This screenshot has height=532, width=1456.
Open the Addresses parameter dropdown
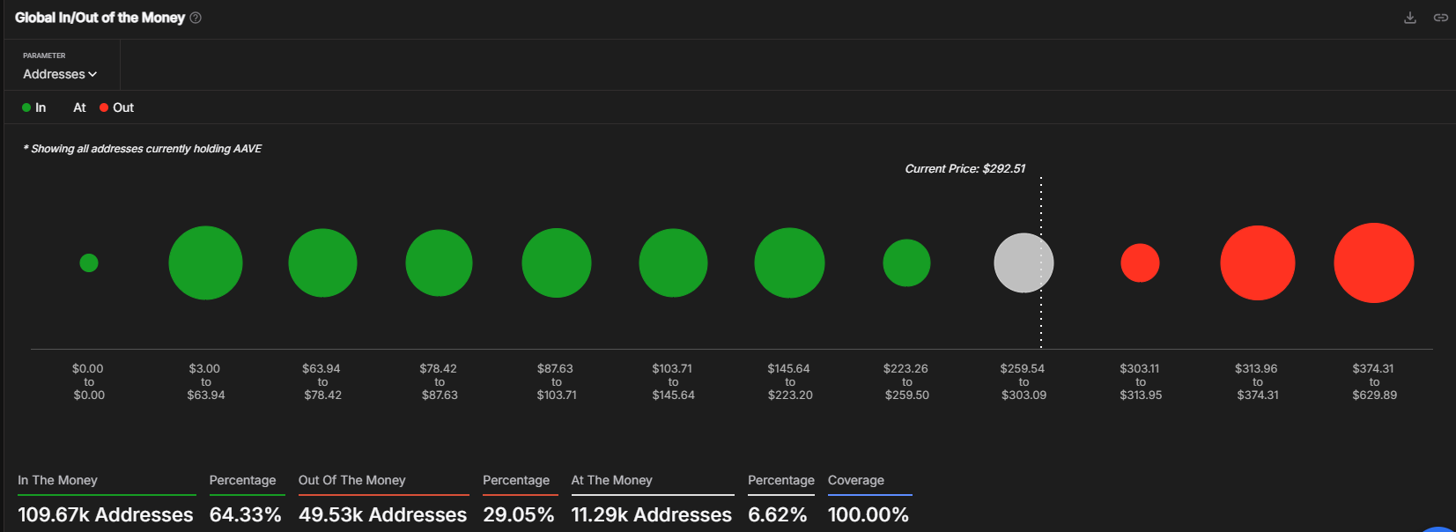click(60, 74)
